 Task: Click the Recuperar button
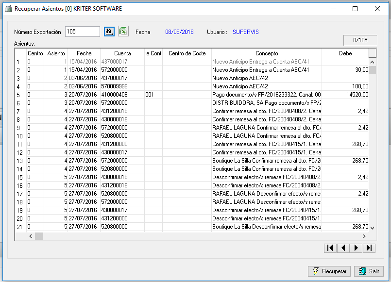[x=329, y=271]
